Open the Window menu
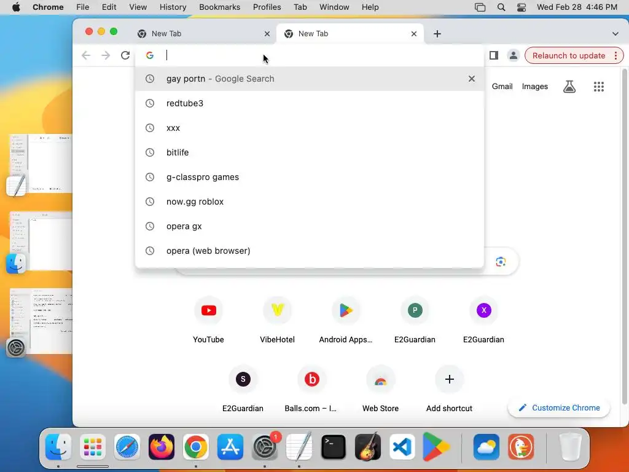 (334, 7)
